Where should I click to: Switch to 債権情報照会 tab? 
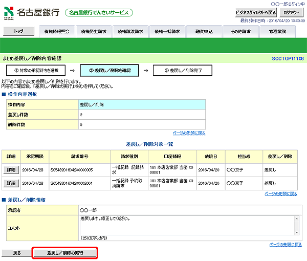(x=57, y=32)
